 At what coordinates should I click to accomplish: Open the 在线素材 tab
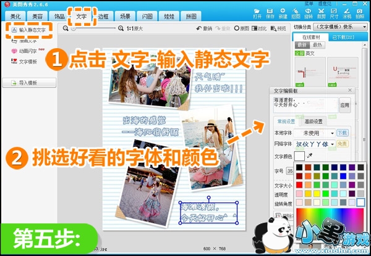point(311,37)
